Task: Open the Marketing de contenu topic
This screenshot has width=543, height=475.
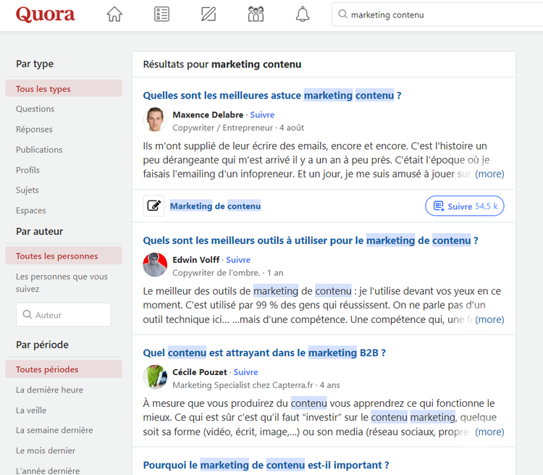Action: [215, 206]
